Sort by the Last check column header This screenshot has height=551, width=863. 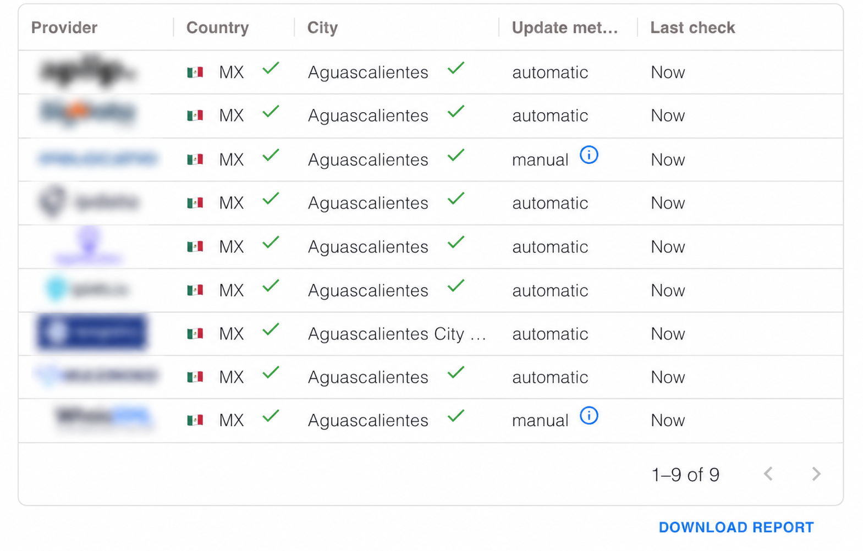point(692,27)
